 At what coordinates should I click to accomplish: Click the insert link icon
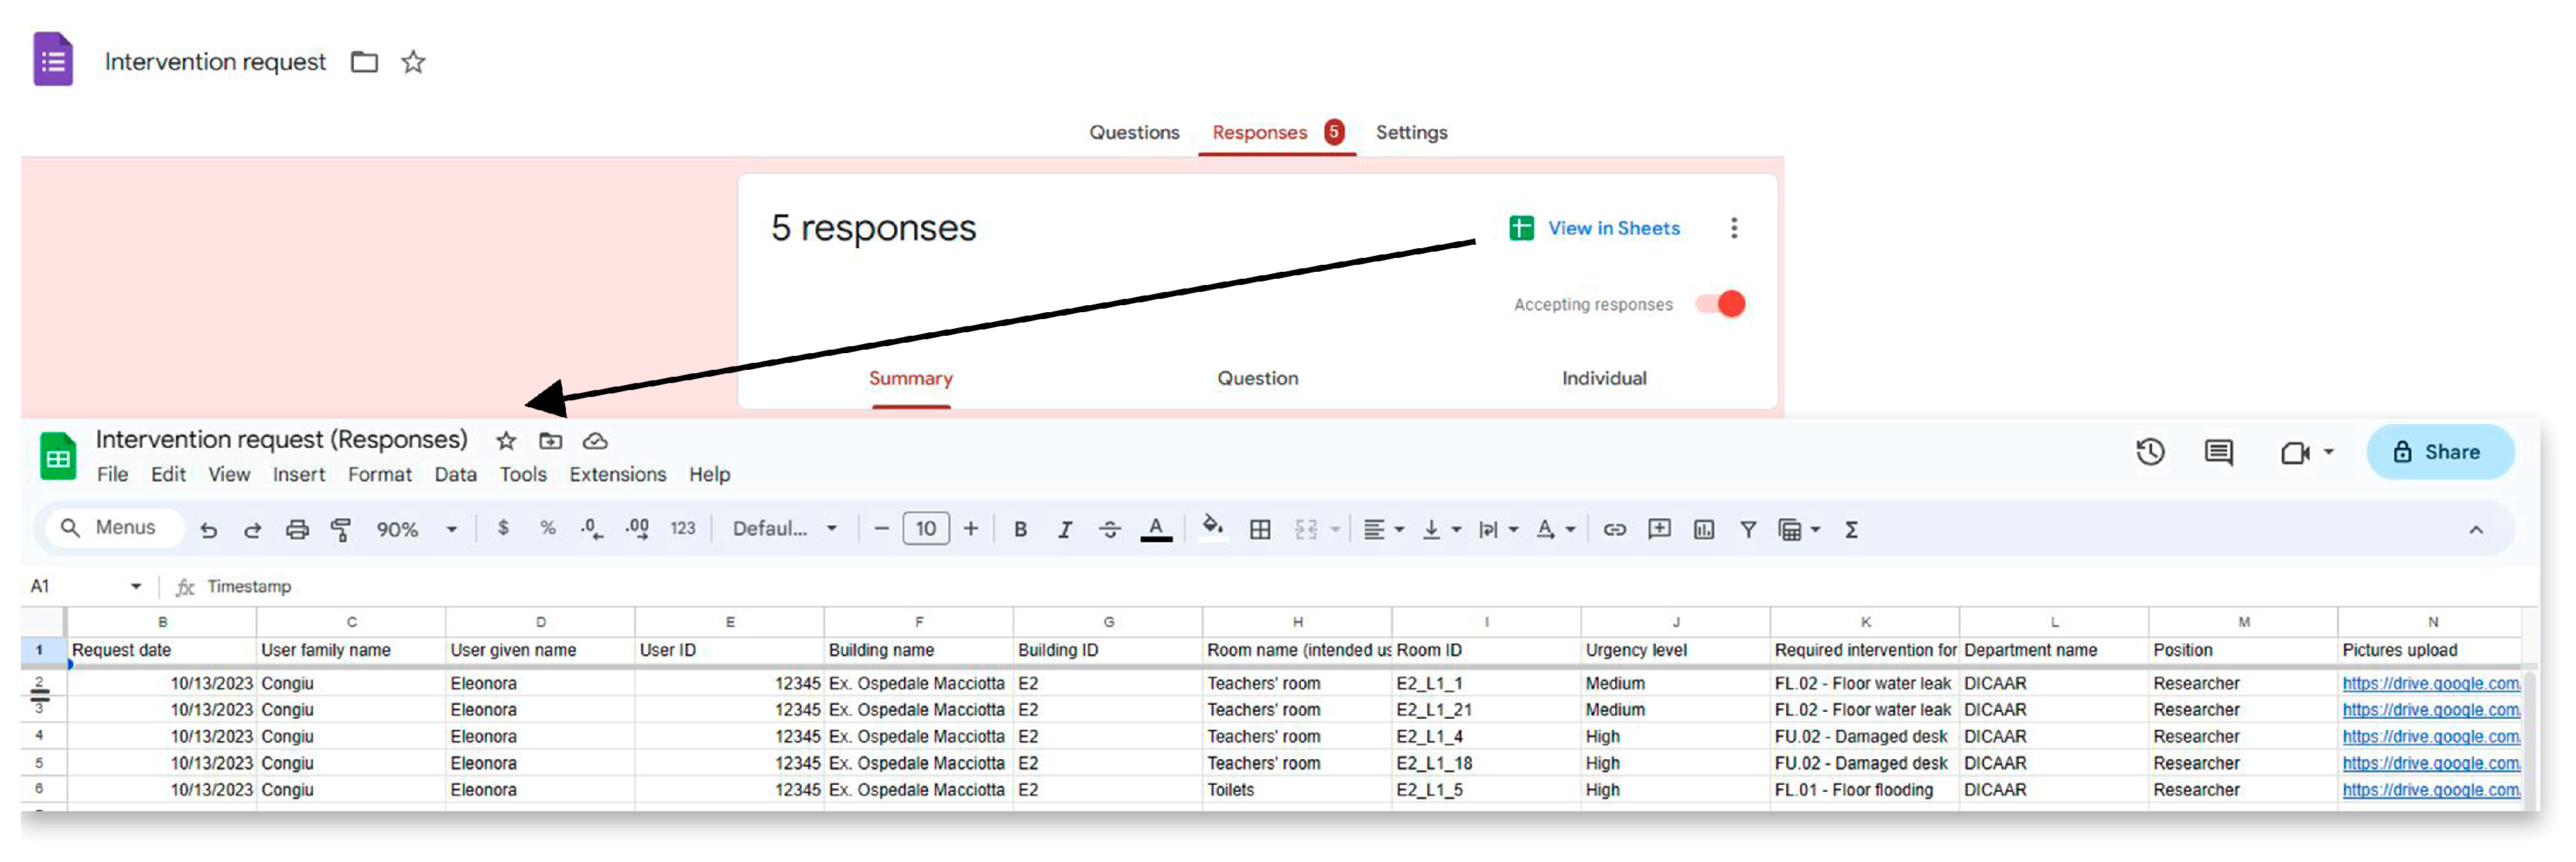tap(1614, 529)
